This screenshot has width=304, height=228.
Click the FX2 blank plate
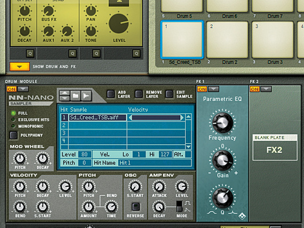pos(275,147)
